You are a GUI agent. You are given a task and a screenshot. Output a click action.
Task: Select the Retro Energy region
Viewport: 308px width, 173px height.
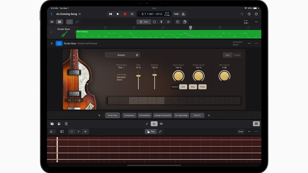(135, 34)
